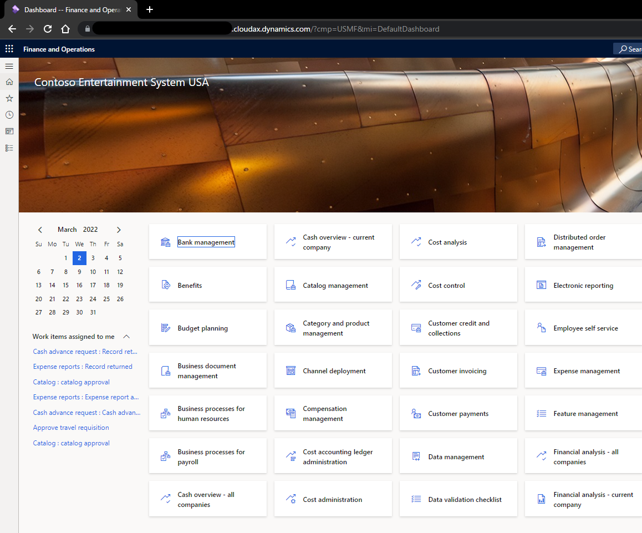This screenshot has height=533, width=642.
Task: Collapse Work items assigned to me
Action: click(x=126, y=336)
